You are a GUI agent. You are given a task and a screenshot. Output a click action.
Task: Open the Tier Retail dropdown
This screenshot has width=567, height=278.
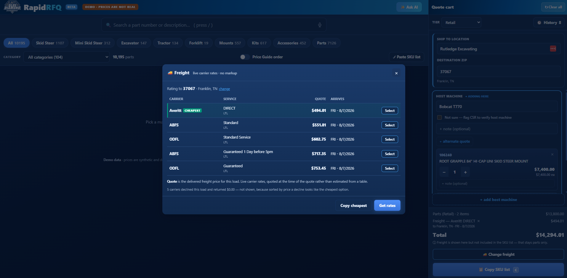[461, 23]
